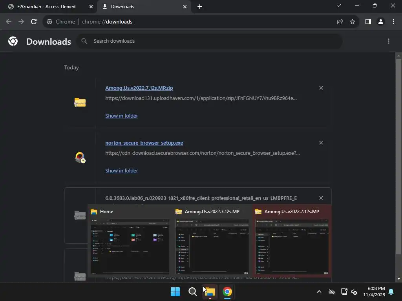Click the cdn-download.securebrowser.com URL text
The image size is (402, 301).
click(203, 153)
